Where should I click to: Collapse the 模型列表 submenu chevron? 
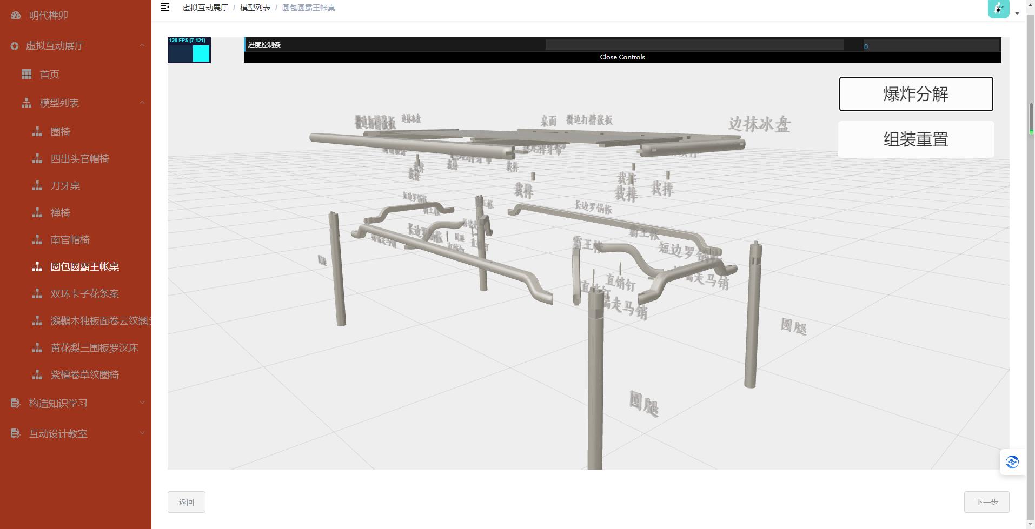coord(142,103)
